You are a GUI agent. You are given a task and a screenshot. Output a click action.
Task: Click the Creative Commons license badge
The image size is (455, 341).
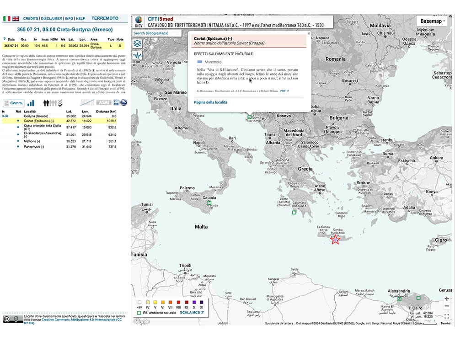13,319
